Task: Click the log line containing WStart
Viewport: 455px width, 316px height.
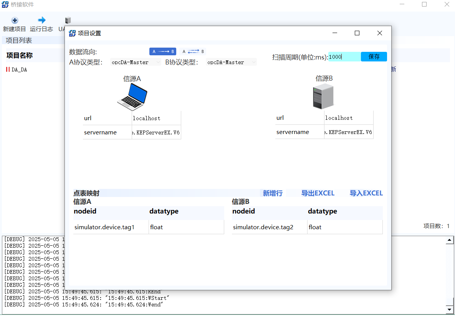Action: point(86,298)
